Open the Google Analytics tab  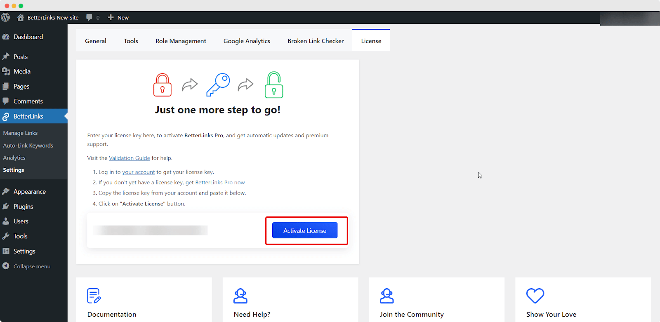point(247,41)
